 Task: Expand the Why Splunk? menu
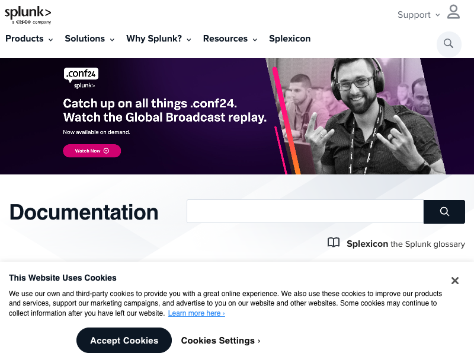[x=159, y=39]
